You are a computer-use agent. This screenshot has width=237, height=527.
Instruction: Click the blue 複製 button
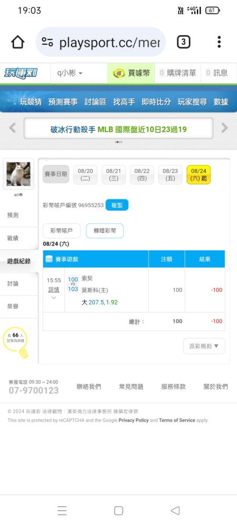(x=117, y=205)
